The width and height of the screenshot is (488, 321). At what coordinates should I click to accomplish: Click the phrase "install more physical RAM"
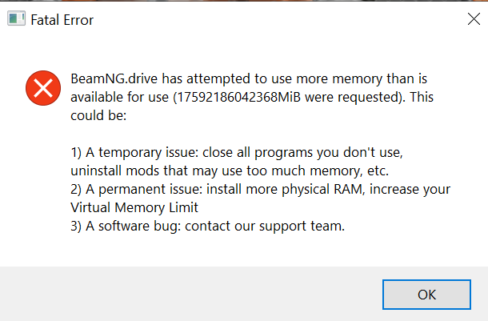coord(285,189)
